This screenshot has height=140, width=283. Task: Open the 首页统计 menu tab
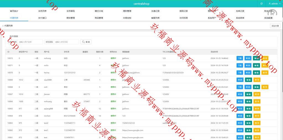click(14, 11)
